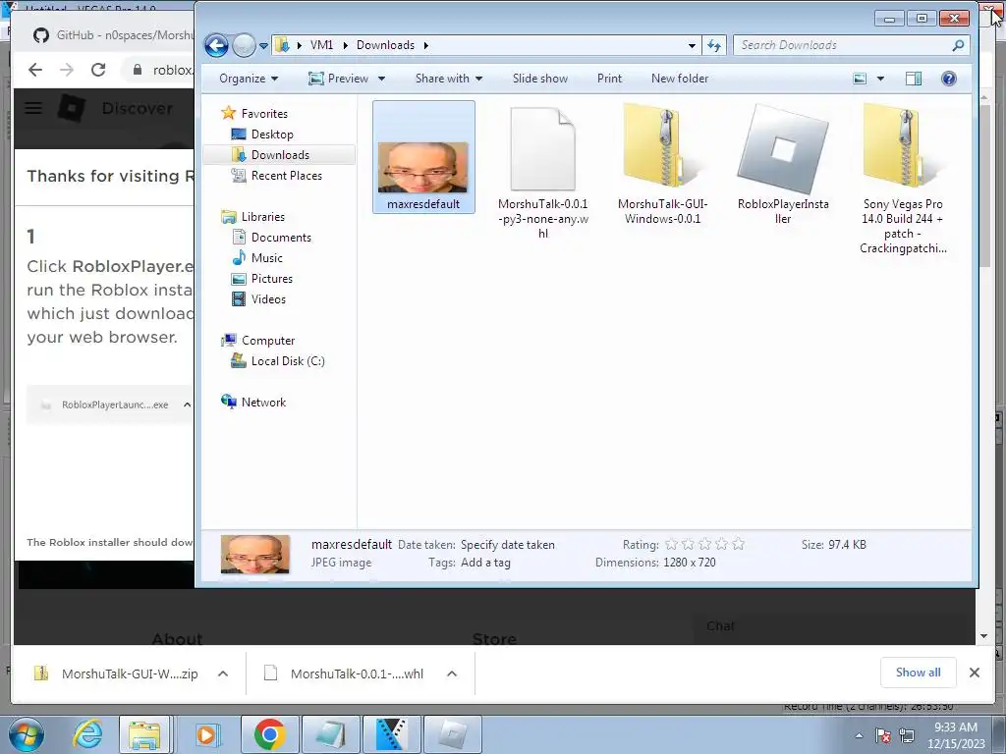The height and width of the screenshot is (754, 1006).
Task: Open Recent Places
Action: pyautogui.click(x=286, y=175)
